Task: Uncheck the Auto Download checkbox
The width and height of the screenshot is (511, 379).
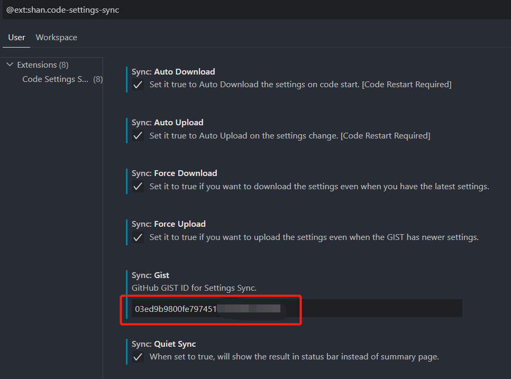Action: click(138, 85)
